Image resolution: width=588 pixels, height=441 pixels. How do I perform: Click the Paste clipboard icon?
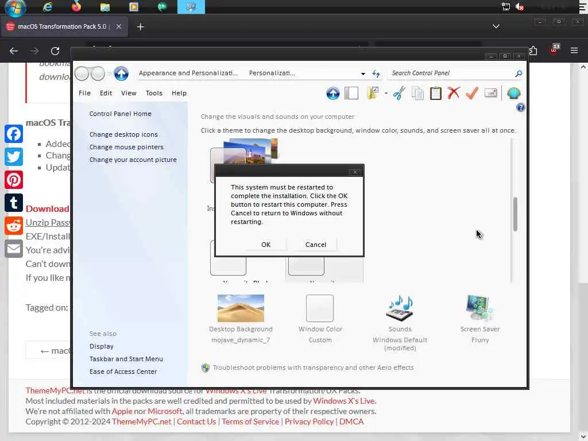coord(435,93)
